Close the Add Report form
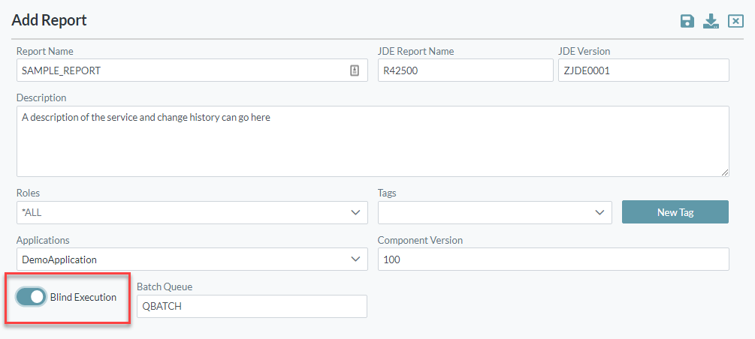Image resolution: width=755 pixels, height=339 pixels. pyautogui.click(x=735, y=21)
